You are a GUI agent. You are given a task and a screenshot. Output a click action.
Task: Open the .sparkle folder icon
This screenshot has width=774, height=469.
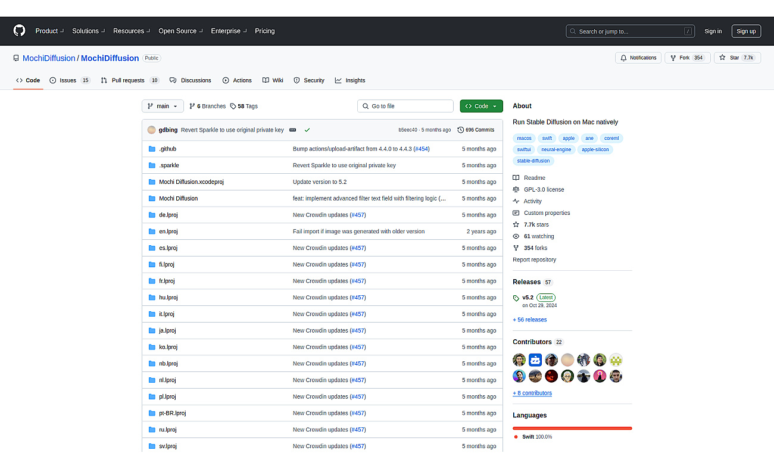[152, 165]
